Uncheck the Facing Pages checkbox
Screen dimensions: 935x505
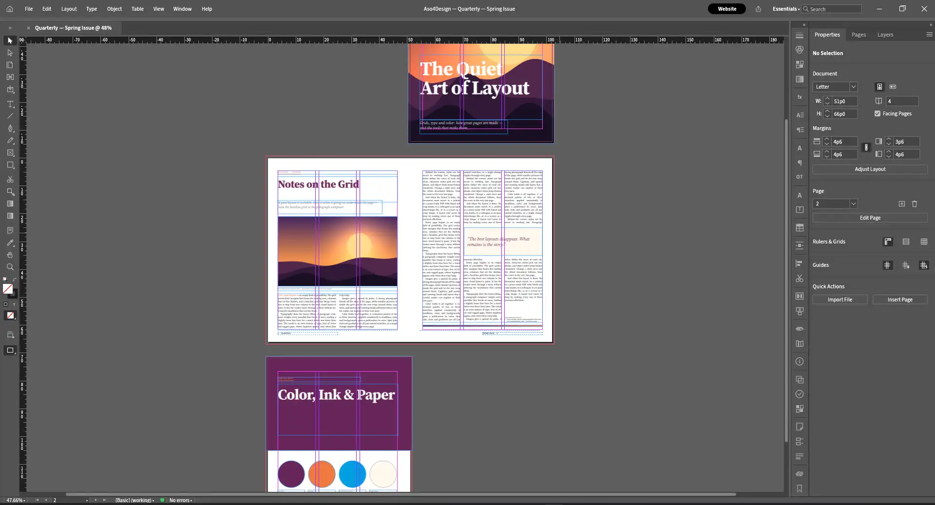pyautogui.click(x=878, y=113)
